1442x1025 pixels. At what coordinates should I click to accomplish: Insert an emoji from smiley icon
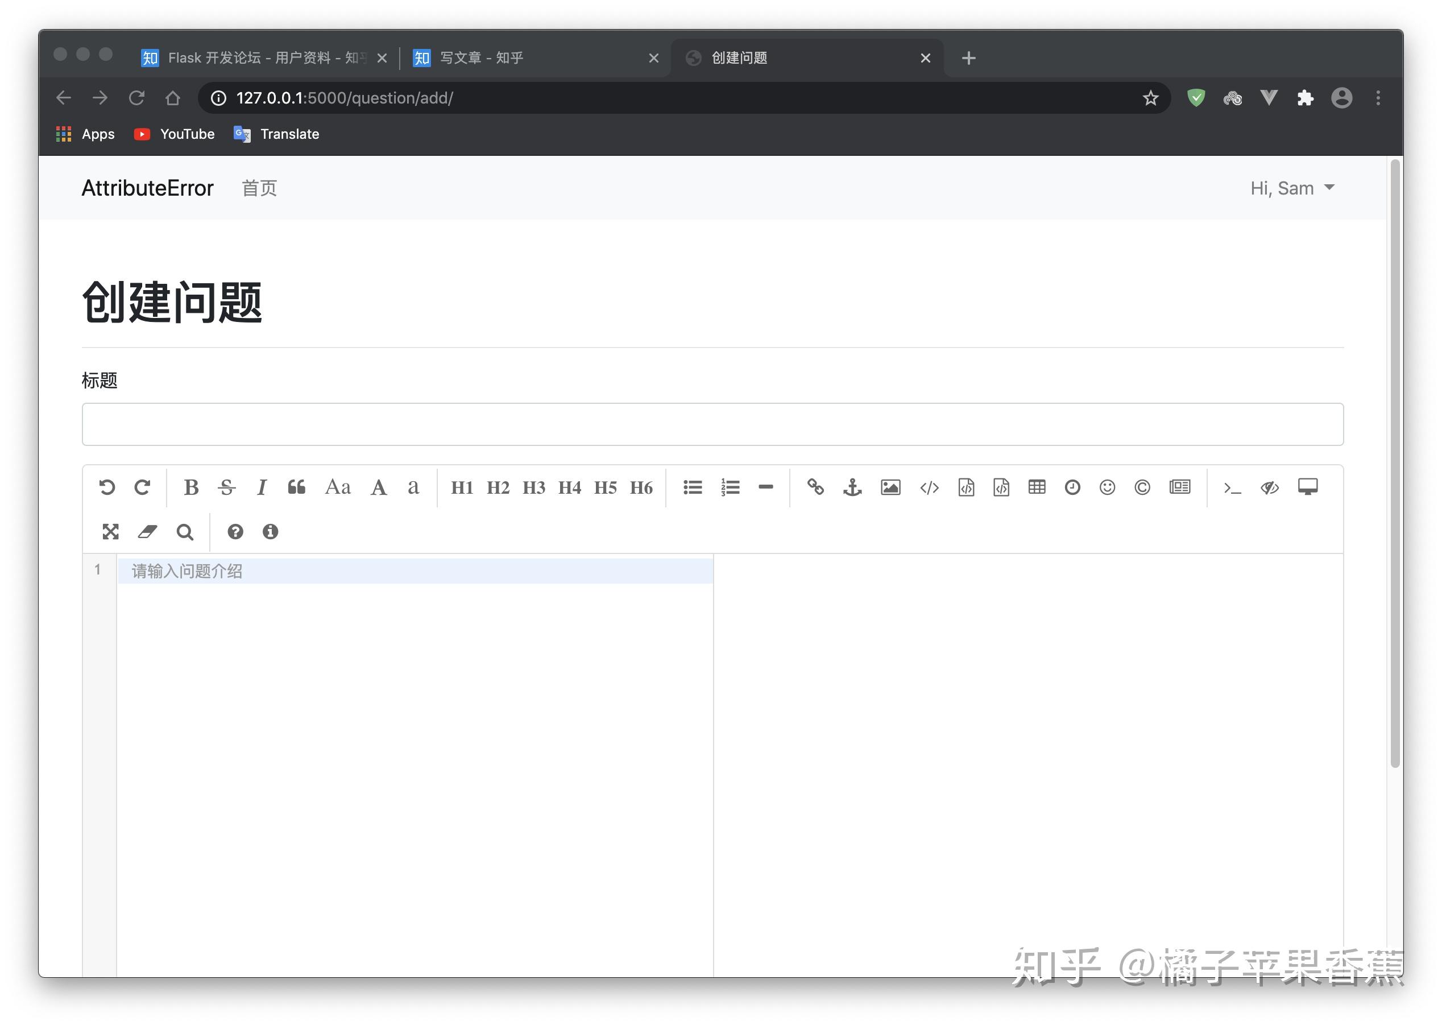1107,487
